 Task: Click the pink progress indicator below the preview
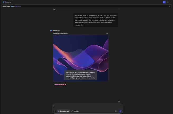pos(60,84)
